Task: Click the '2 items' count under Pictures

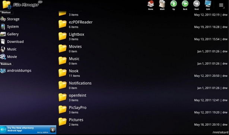Action: (x=73, y=125)
